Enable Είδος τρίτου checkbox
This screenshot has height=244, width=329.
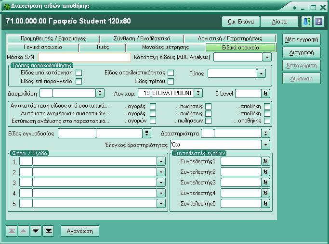(x=171, y=81)
